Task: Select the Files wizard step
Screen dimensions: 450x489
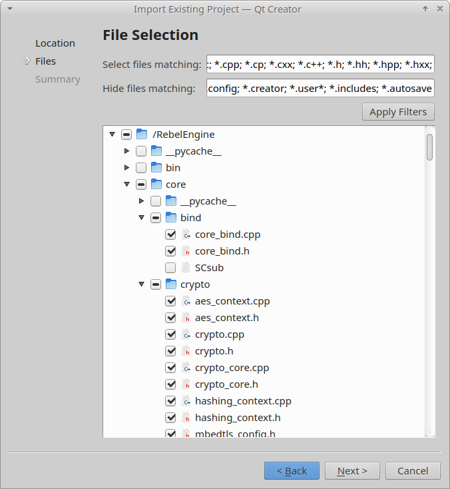Action: [45, 61]
